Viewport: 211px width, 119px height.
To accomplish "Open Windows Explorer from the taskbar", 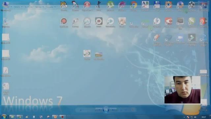I will tap(13, 117).
